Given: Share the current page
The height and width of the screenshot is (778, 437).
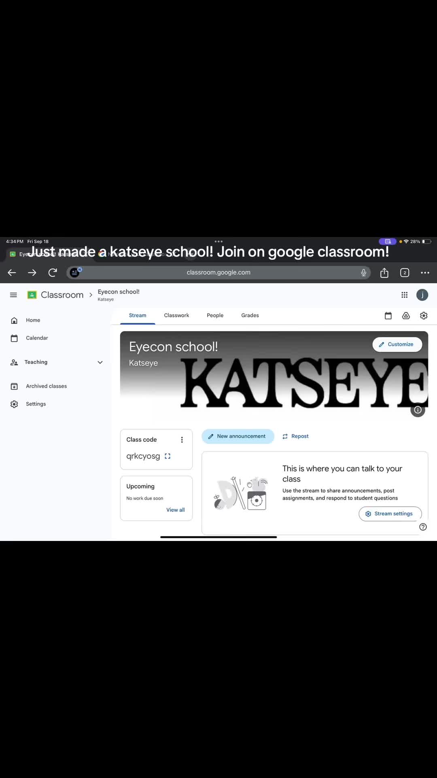Looking at the screenshot, I should click(384, 273).
